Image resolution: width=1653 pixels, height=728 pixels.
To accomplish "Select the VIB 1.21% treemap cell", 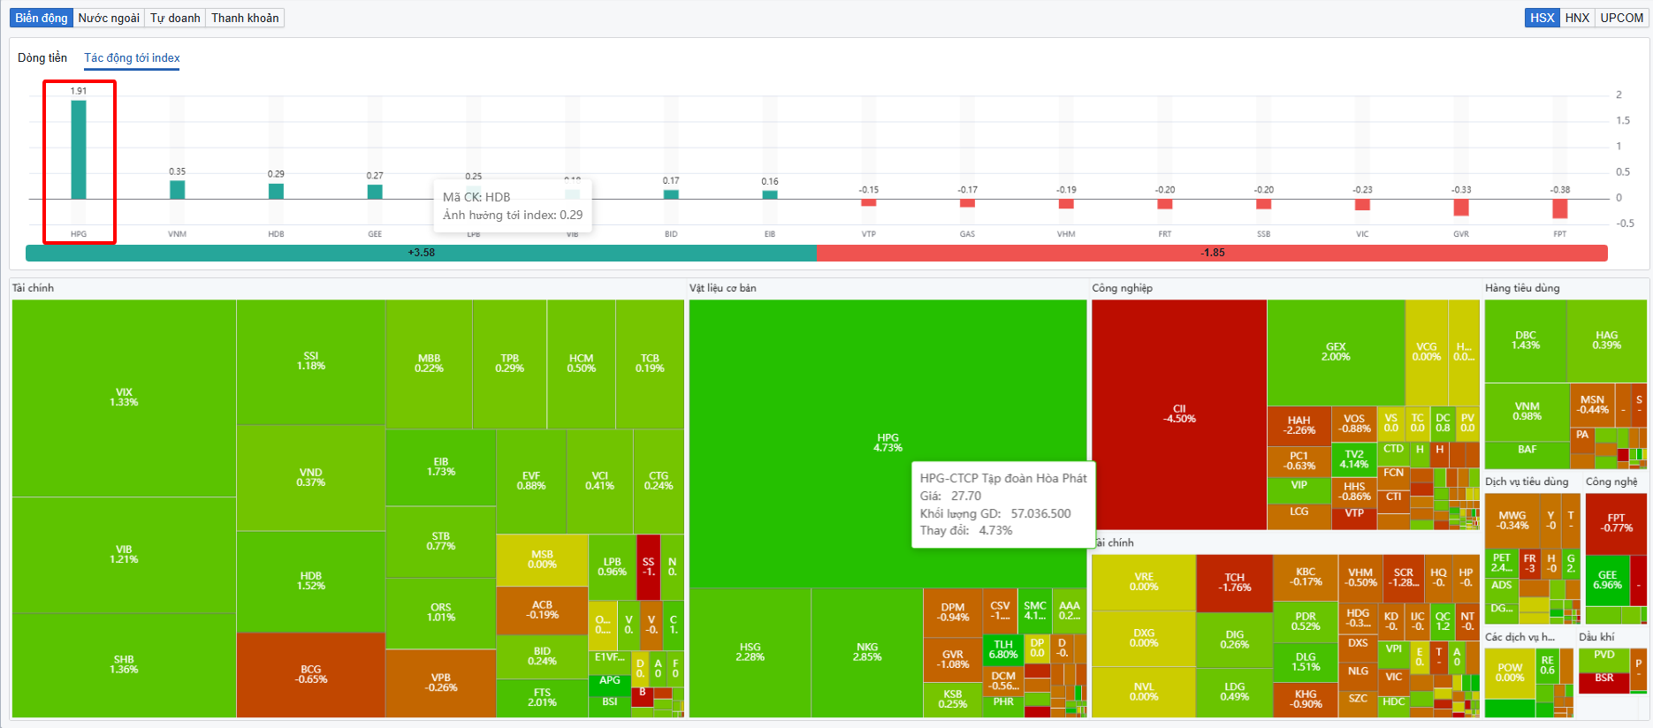I will click(124, 555).
